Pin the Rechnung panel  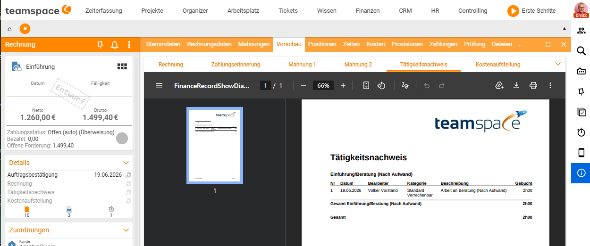pyautogui.click(x=100, y=45)
